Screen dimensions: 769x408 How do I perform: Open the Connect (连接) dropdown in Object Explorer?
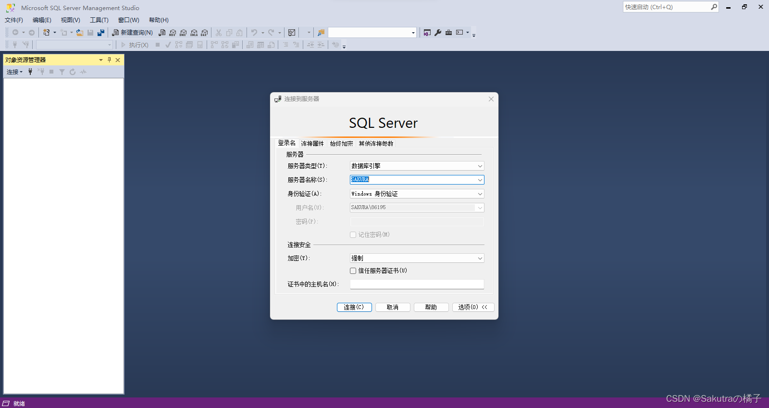pos(14,72)
